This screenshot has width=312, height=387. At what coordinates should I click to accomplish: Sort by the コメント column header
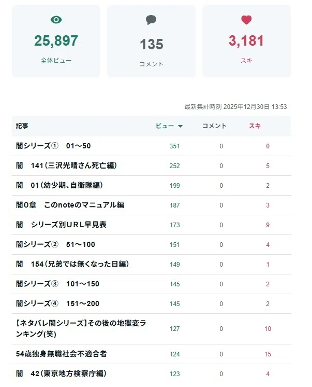pos(214,126)
